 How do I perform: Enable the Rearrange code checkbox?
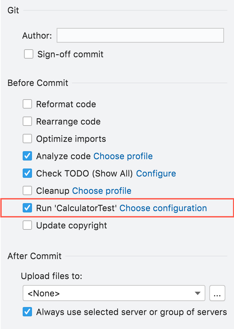27,121
